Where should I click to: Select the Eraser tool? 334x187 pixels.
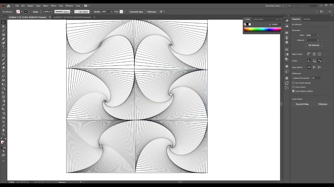pos(4,68)
